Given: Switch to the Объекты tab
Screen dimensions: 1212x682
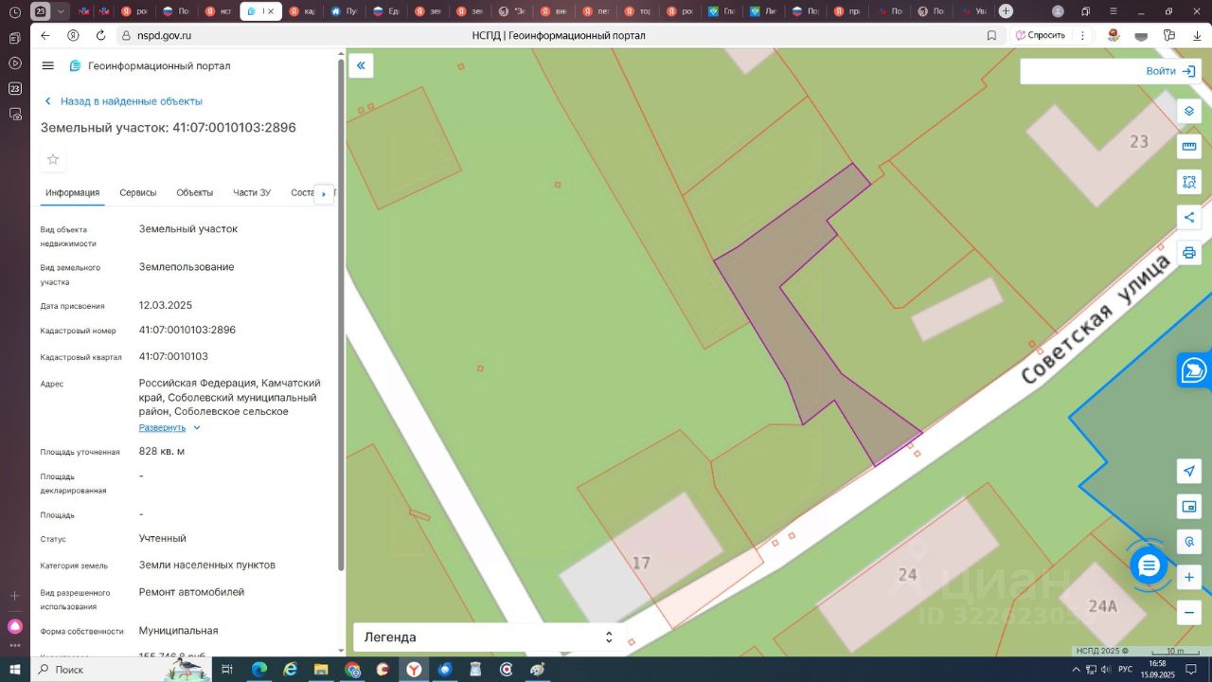Looking at the screenshot, I should click(195, 193).
